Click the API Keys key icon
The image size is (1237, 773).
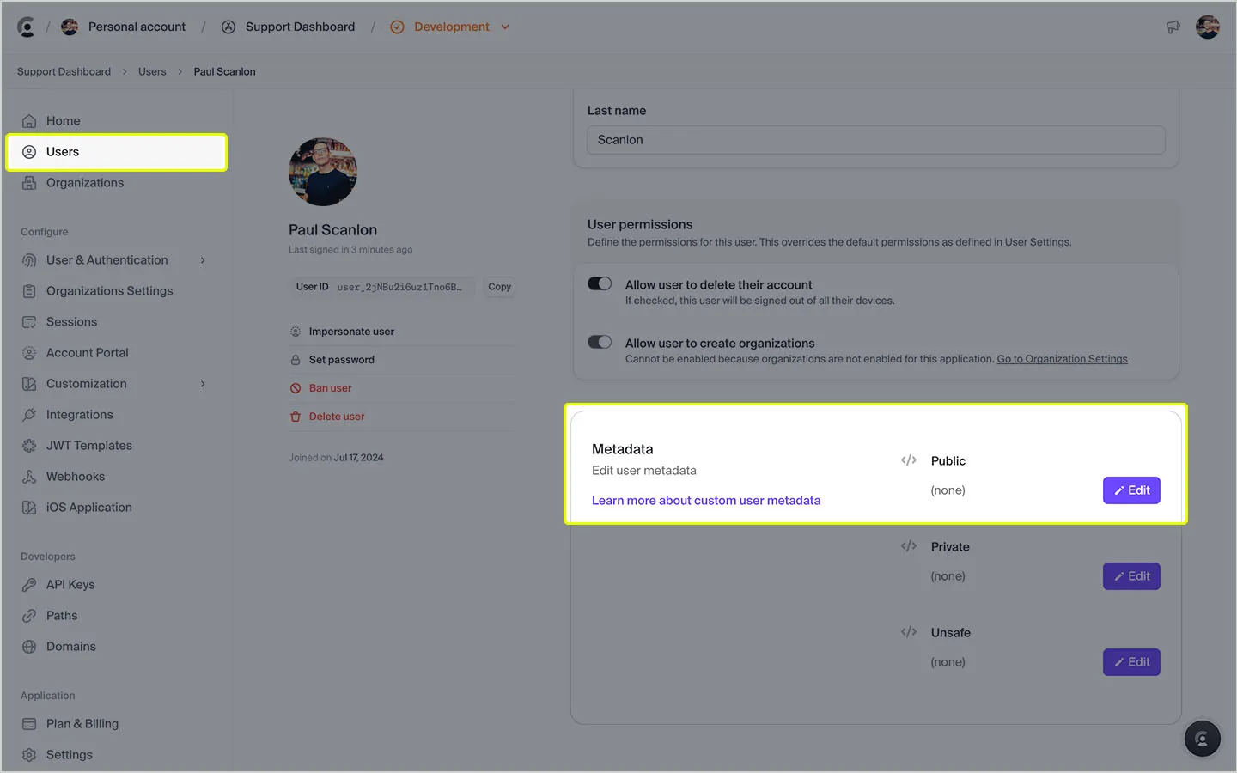coord(29,585)
